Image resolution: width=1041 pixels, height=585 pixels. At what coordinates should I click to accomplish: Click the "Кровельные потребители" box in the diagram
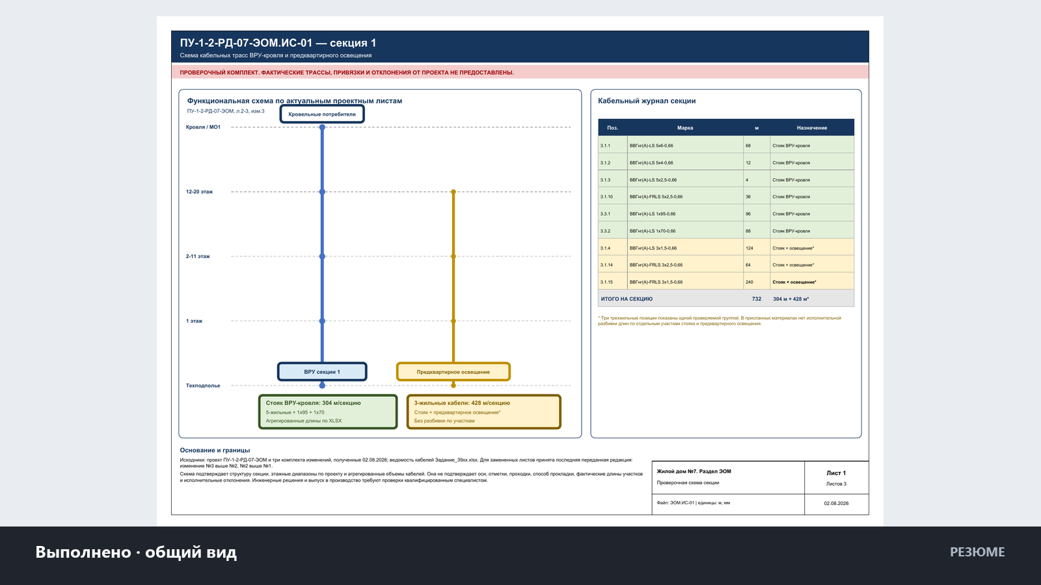pyautogui.click(x=322, y=114)
